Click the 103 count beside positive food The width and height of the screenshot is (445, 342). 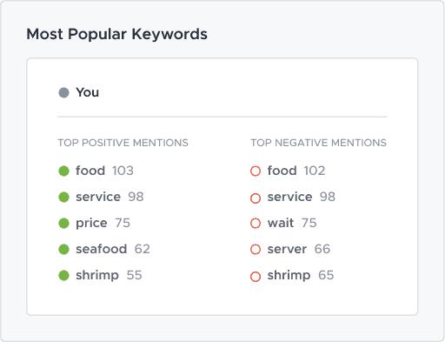click(123, 171)
